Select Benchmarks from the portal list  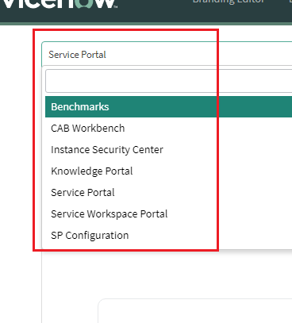click(169, 107)
